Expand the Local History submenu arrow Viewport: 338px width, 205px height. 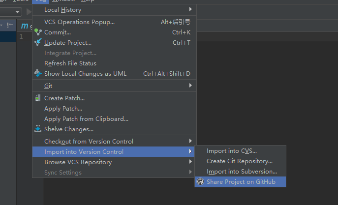coord(190,9)
